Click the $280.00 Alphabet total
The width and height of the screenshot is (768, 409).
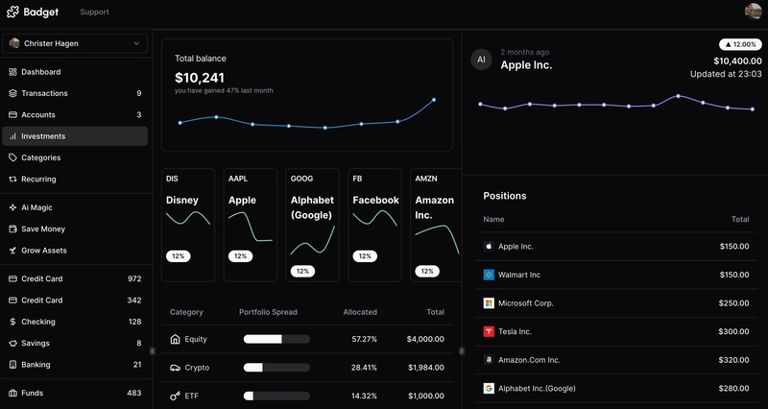[733, 389]
